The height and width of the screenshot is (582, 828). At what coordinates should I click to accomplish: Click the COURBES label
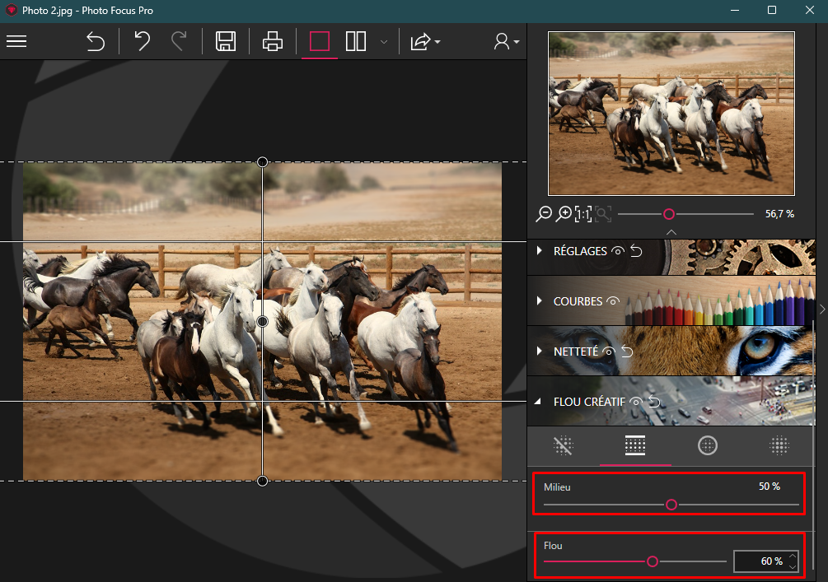[x=578, y=301]
